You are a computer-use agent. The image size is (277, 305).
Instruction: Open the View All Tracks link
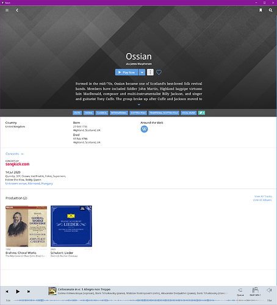pos(263,196)
